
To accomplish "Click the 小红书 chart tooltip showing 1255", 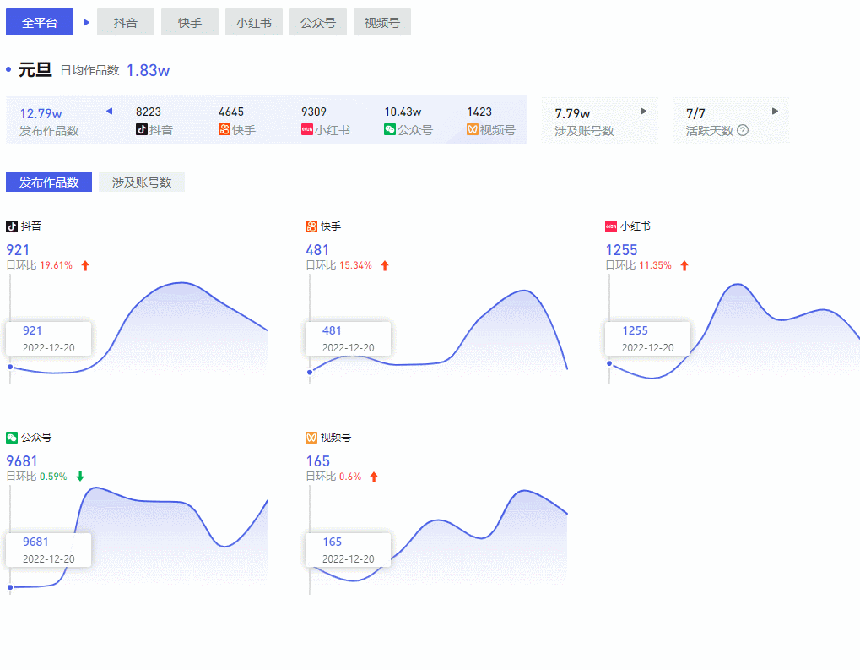I will tap(647, 339).
